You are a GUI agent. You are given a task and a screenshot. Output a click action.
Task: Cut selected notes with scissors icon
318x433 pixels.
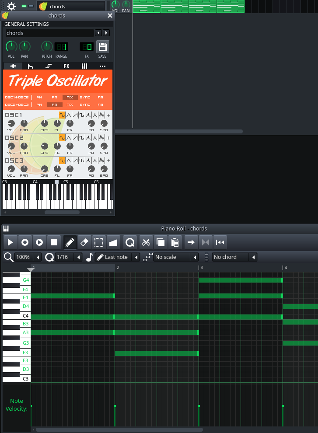click(146, 242)
